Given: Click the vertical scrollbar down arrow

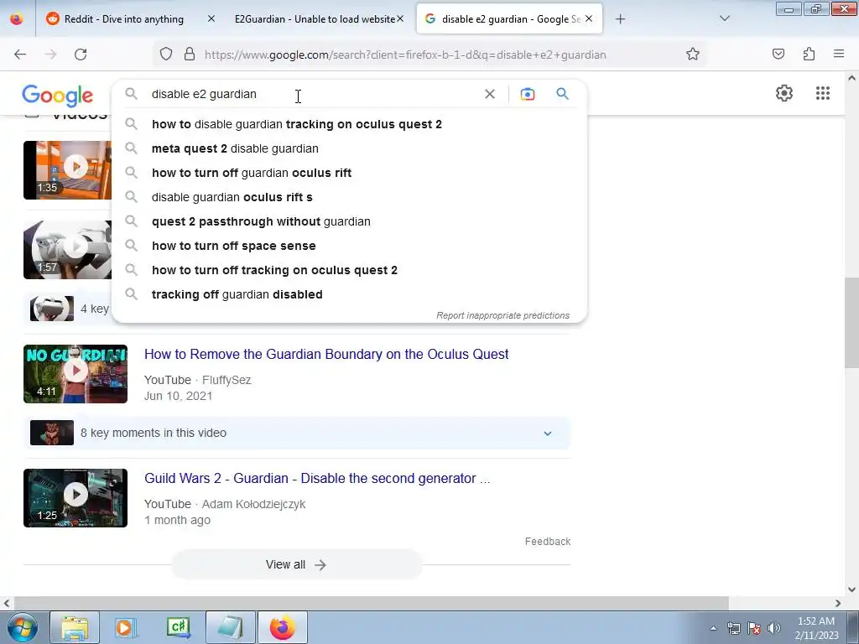Looking at the screenshot, I should (852, 589).
